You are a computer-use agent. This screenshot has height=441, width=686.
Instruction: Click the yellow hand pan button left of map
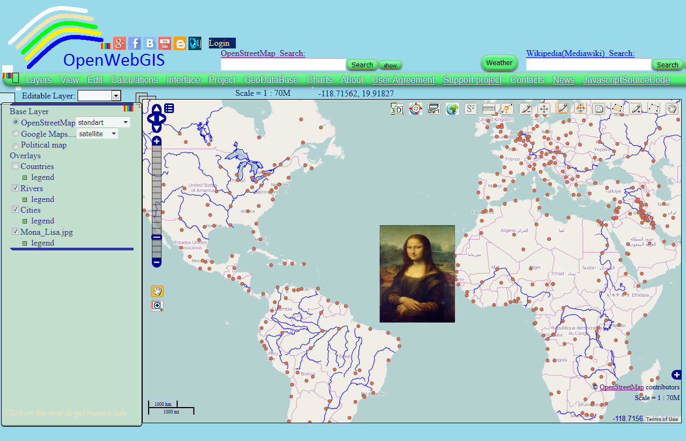pos(157,292)
